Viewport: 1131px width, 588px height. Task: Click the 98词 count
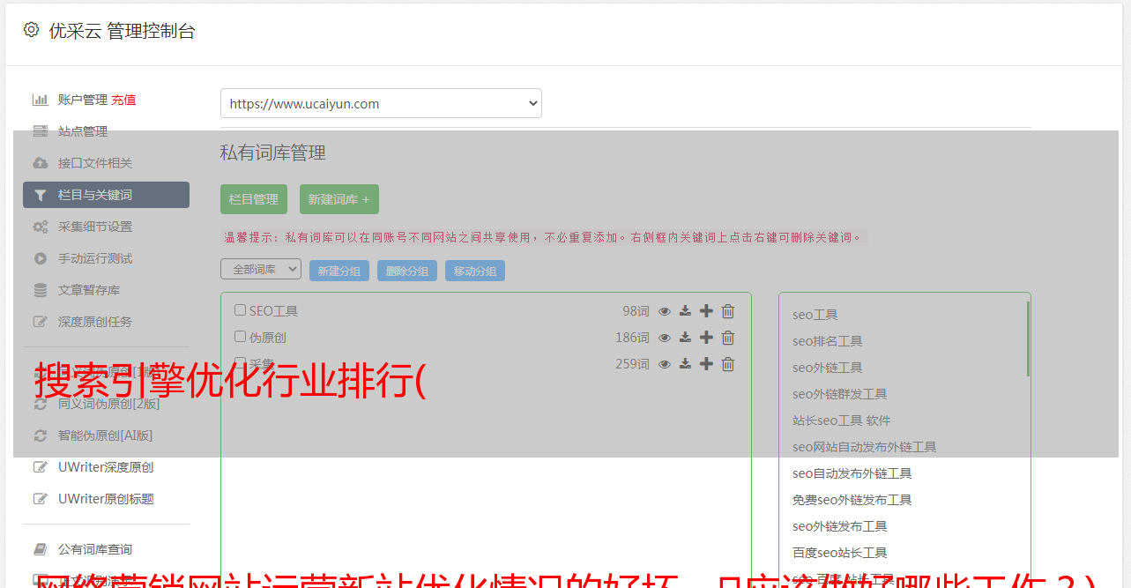click(x=636, y=311)
